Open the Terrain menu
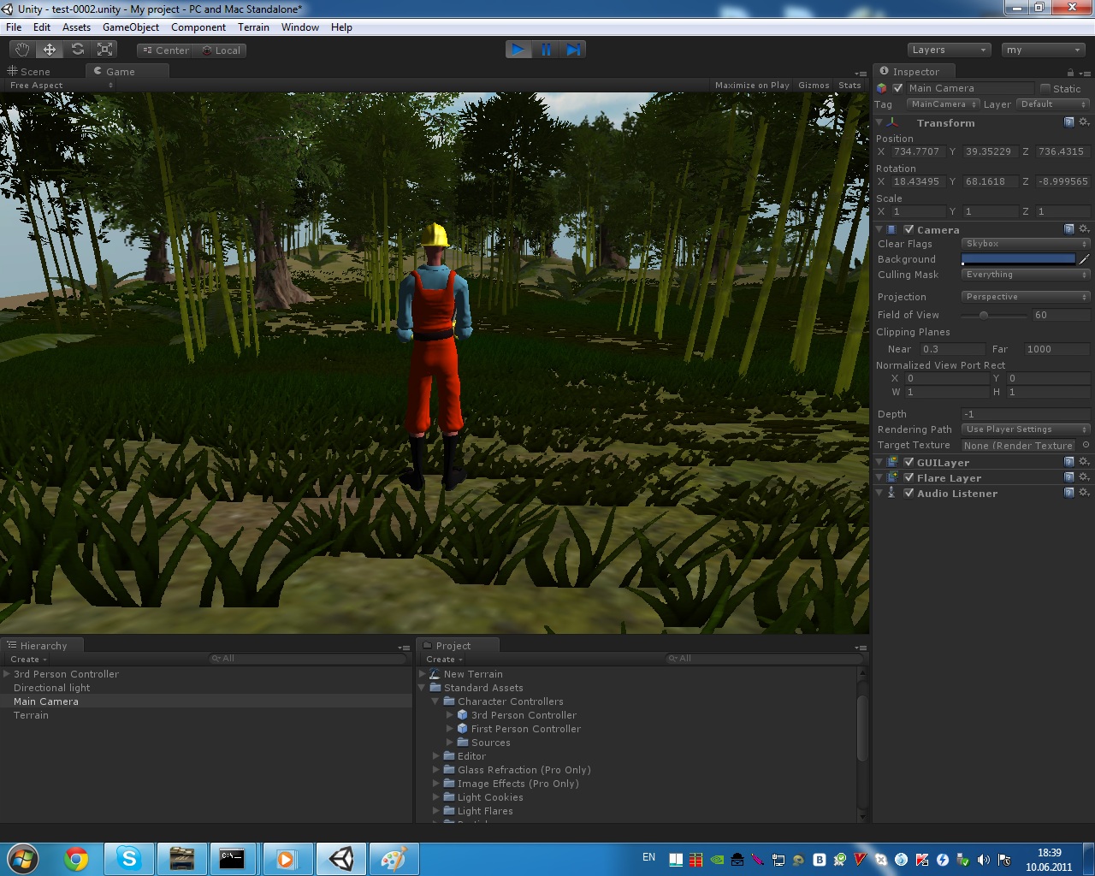The width and height of the screenshot is (1095, 876). coord(253,27)
